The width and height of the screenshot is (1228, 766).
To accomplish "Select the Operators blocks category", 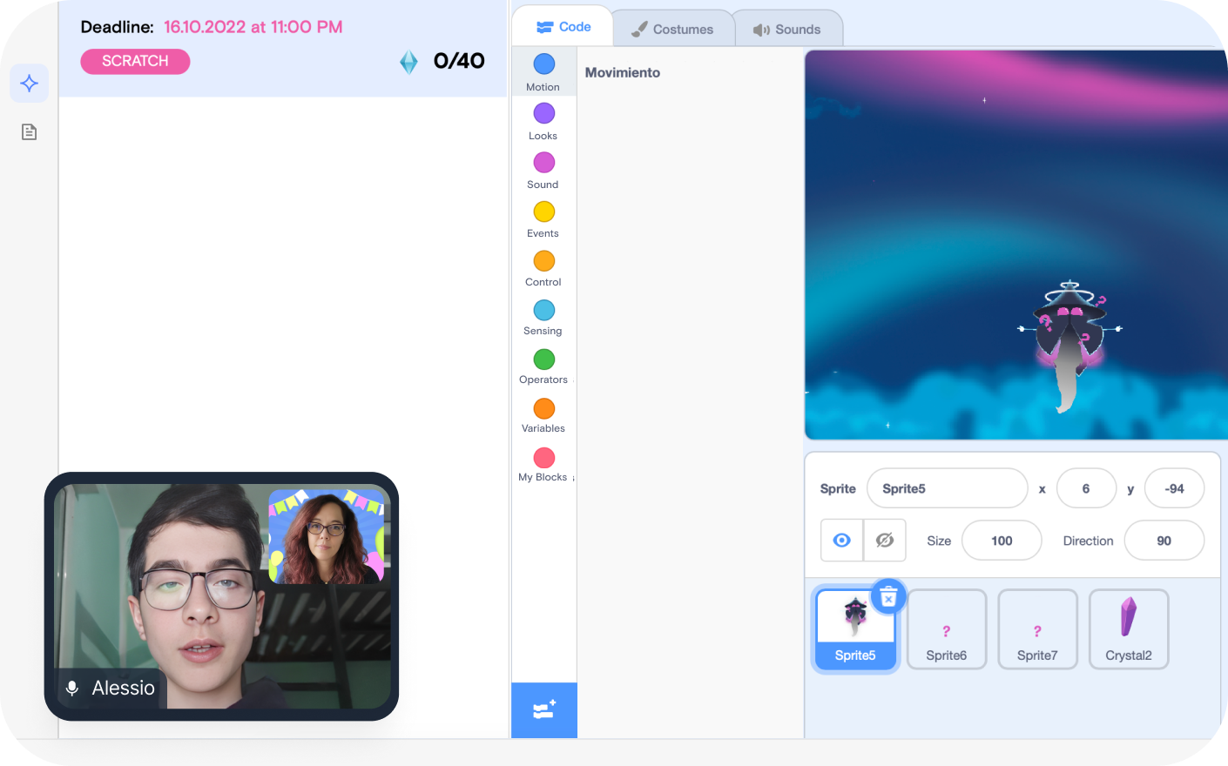I will coord(543,366).
